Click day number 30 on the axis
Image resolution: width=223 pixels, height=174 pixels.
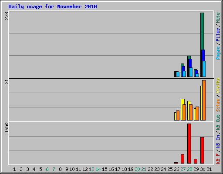pyautogui.click(x=203, y=169)
